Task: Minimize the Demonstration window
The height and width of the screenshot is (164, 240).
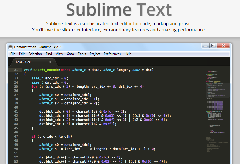Action: point(206,46)
